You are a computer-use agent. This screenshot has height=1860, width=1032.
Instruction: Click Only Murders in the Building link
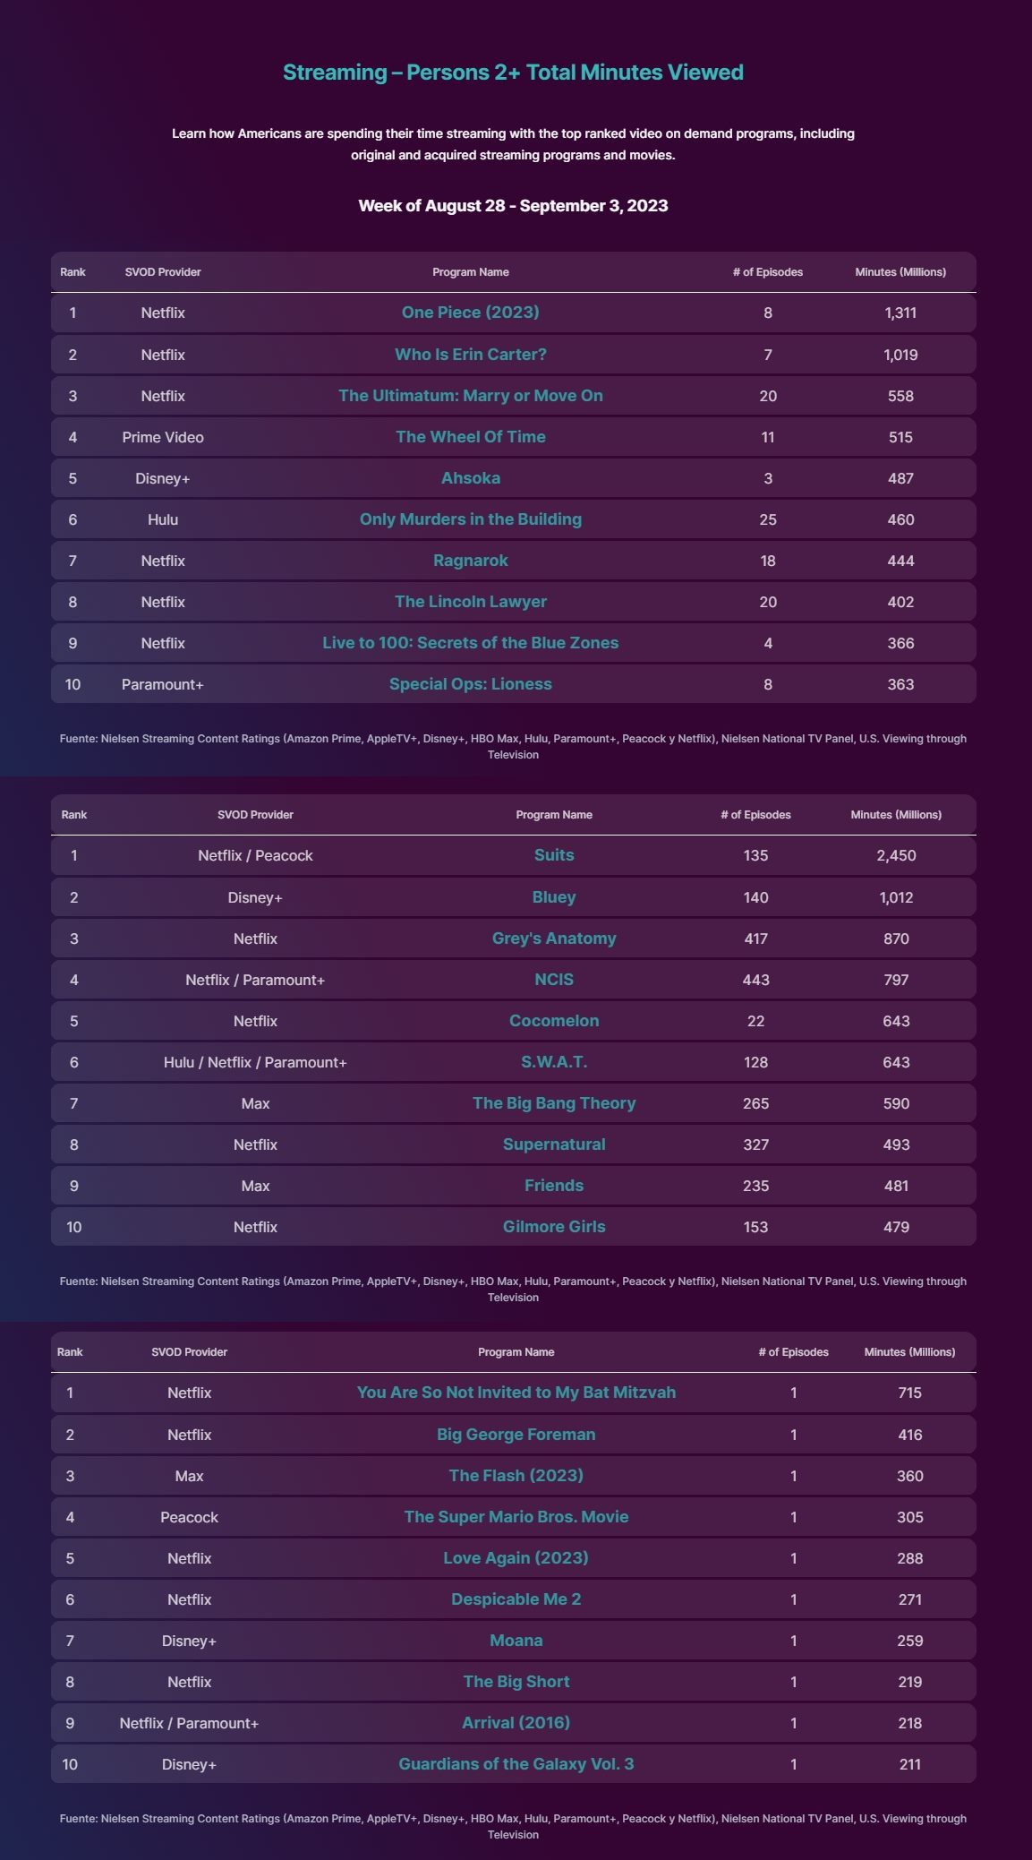(x=470, y=519)
